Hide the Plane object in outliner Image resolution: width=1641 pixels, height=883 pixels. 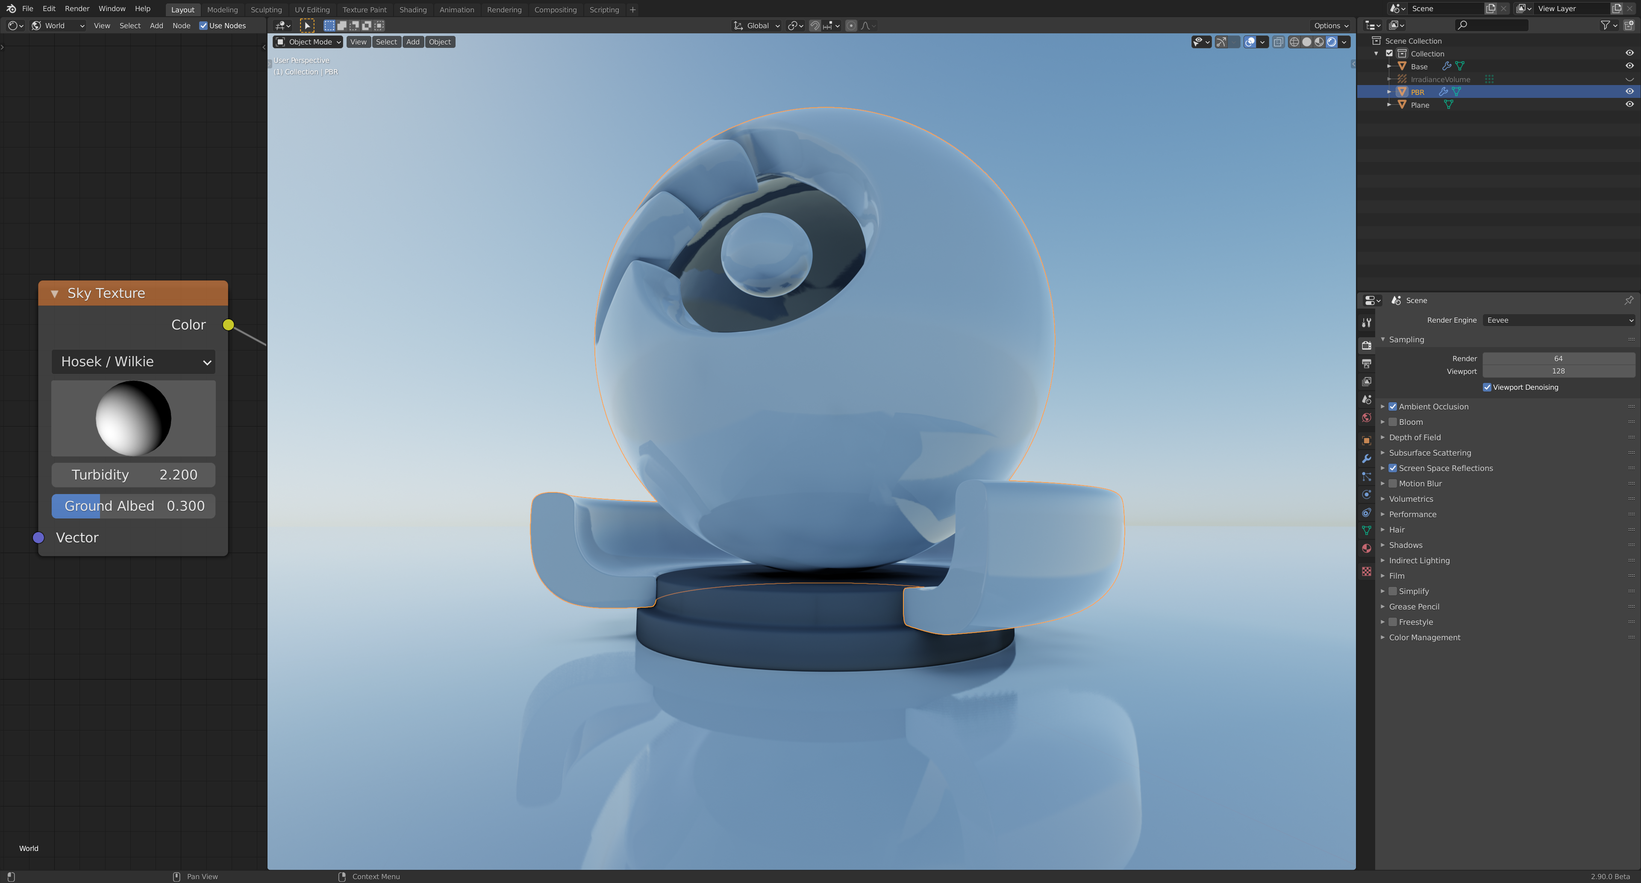(x=1629, y=104)
